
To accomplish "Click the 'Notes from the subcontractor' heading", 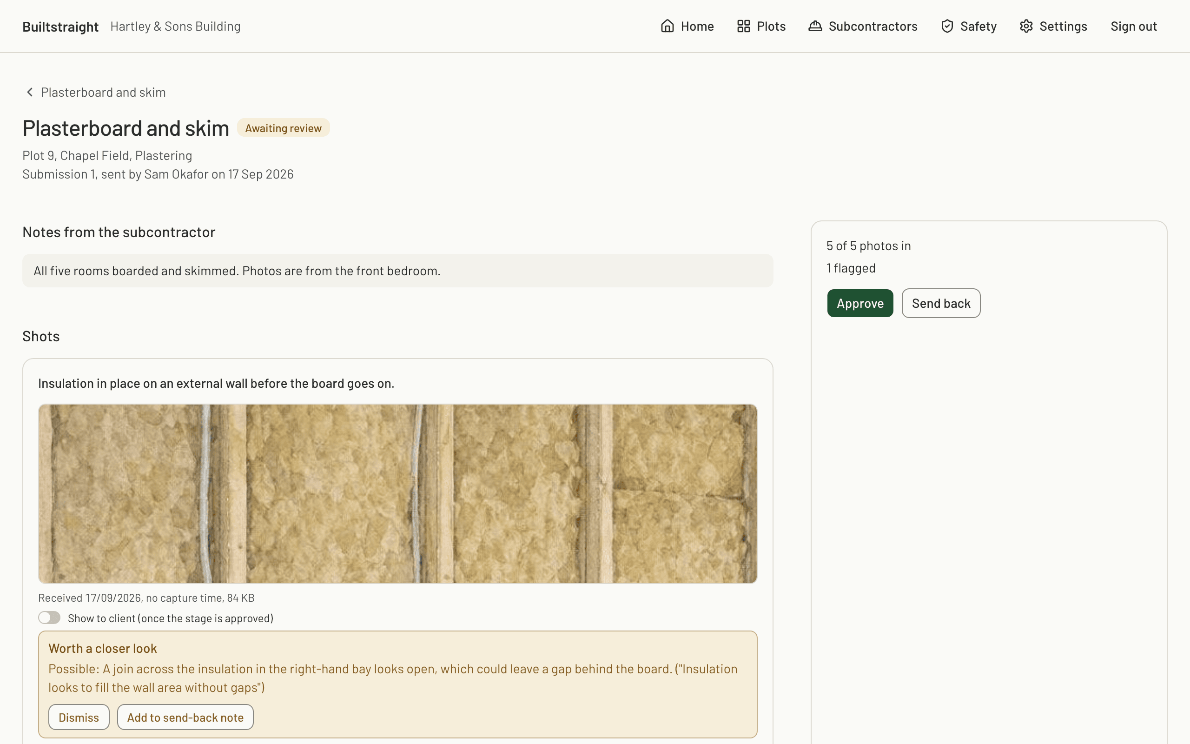I will 119,232.
